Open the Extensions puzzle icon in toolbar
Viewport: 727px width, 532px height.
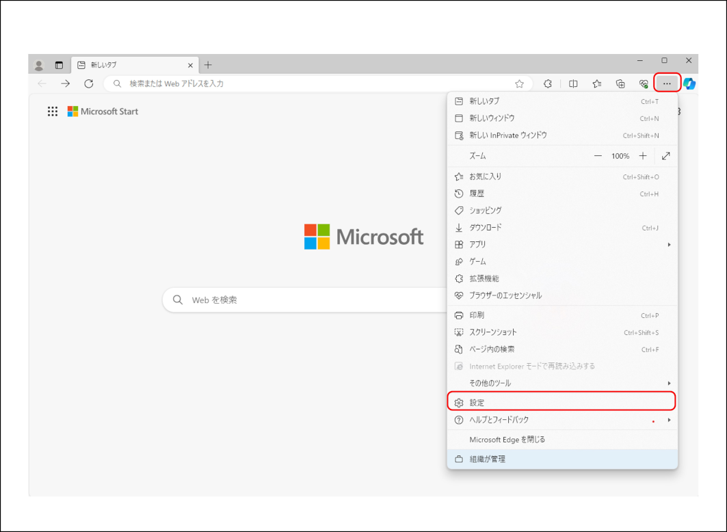[548, 83]
